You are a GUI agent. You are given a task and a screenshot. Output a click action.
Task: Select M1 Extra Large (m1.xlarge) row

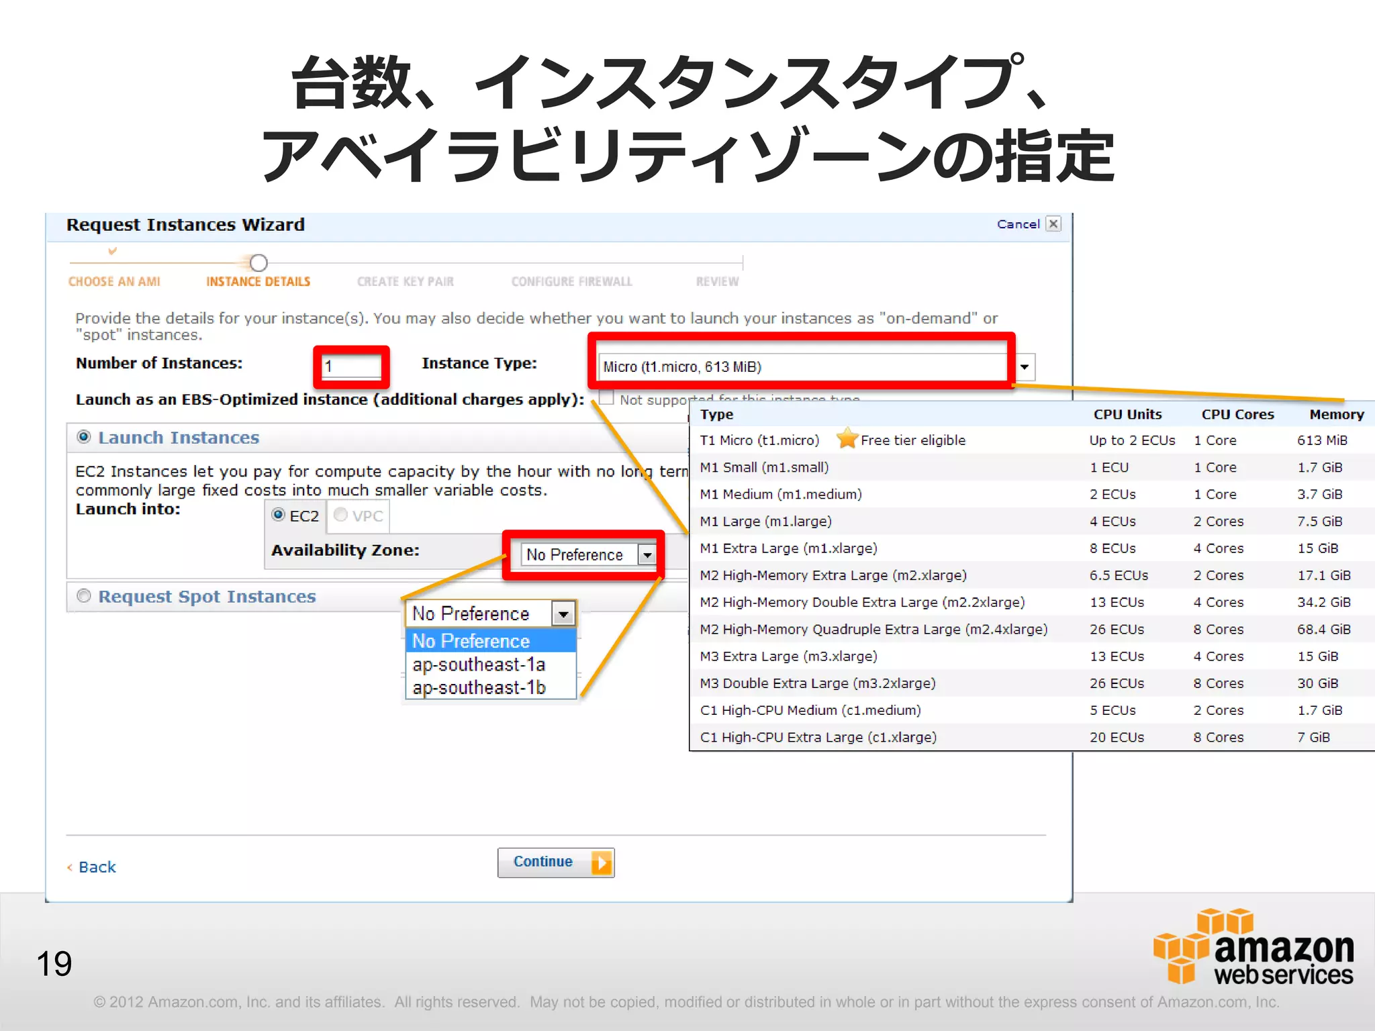(x=1032, y=548)
